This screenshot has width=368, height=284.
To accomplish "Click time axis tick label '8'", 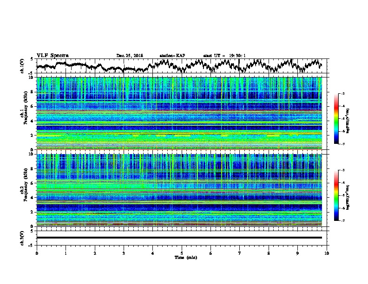I will tap(269, 253).
